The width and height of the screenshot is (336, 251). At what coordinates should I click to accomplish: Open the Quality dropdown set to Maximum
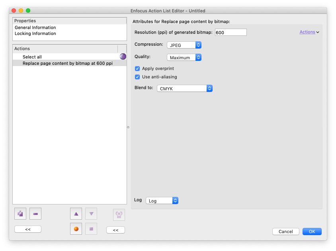(184, 57)
